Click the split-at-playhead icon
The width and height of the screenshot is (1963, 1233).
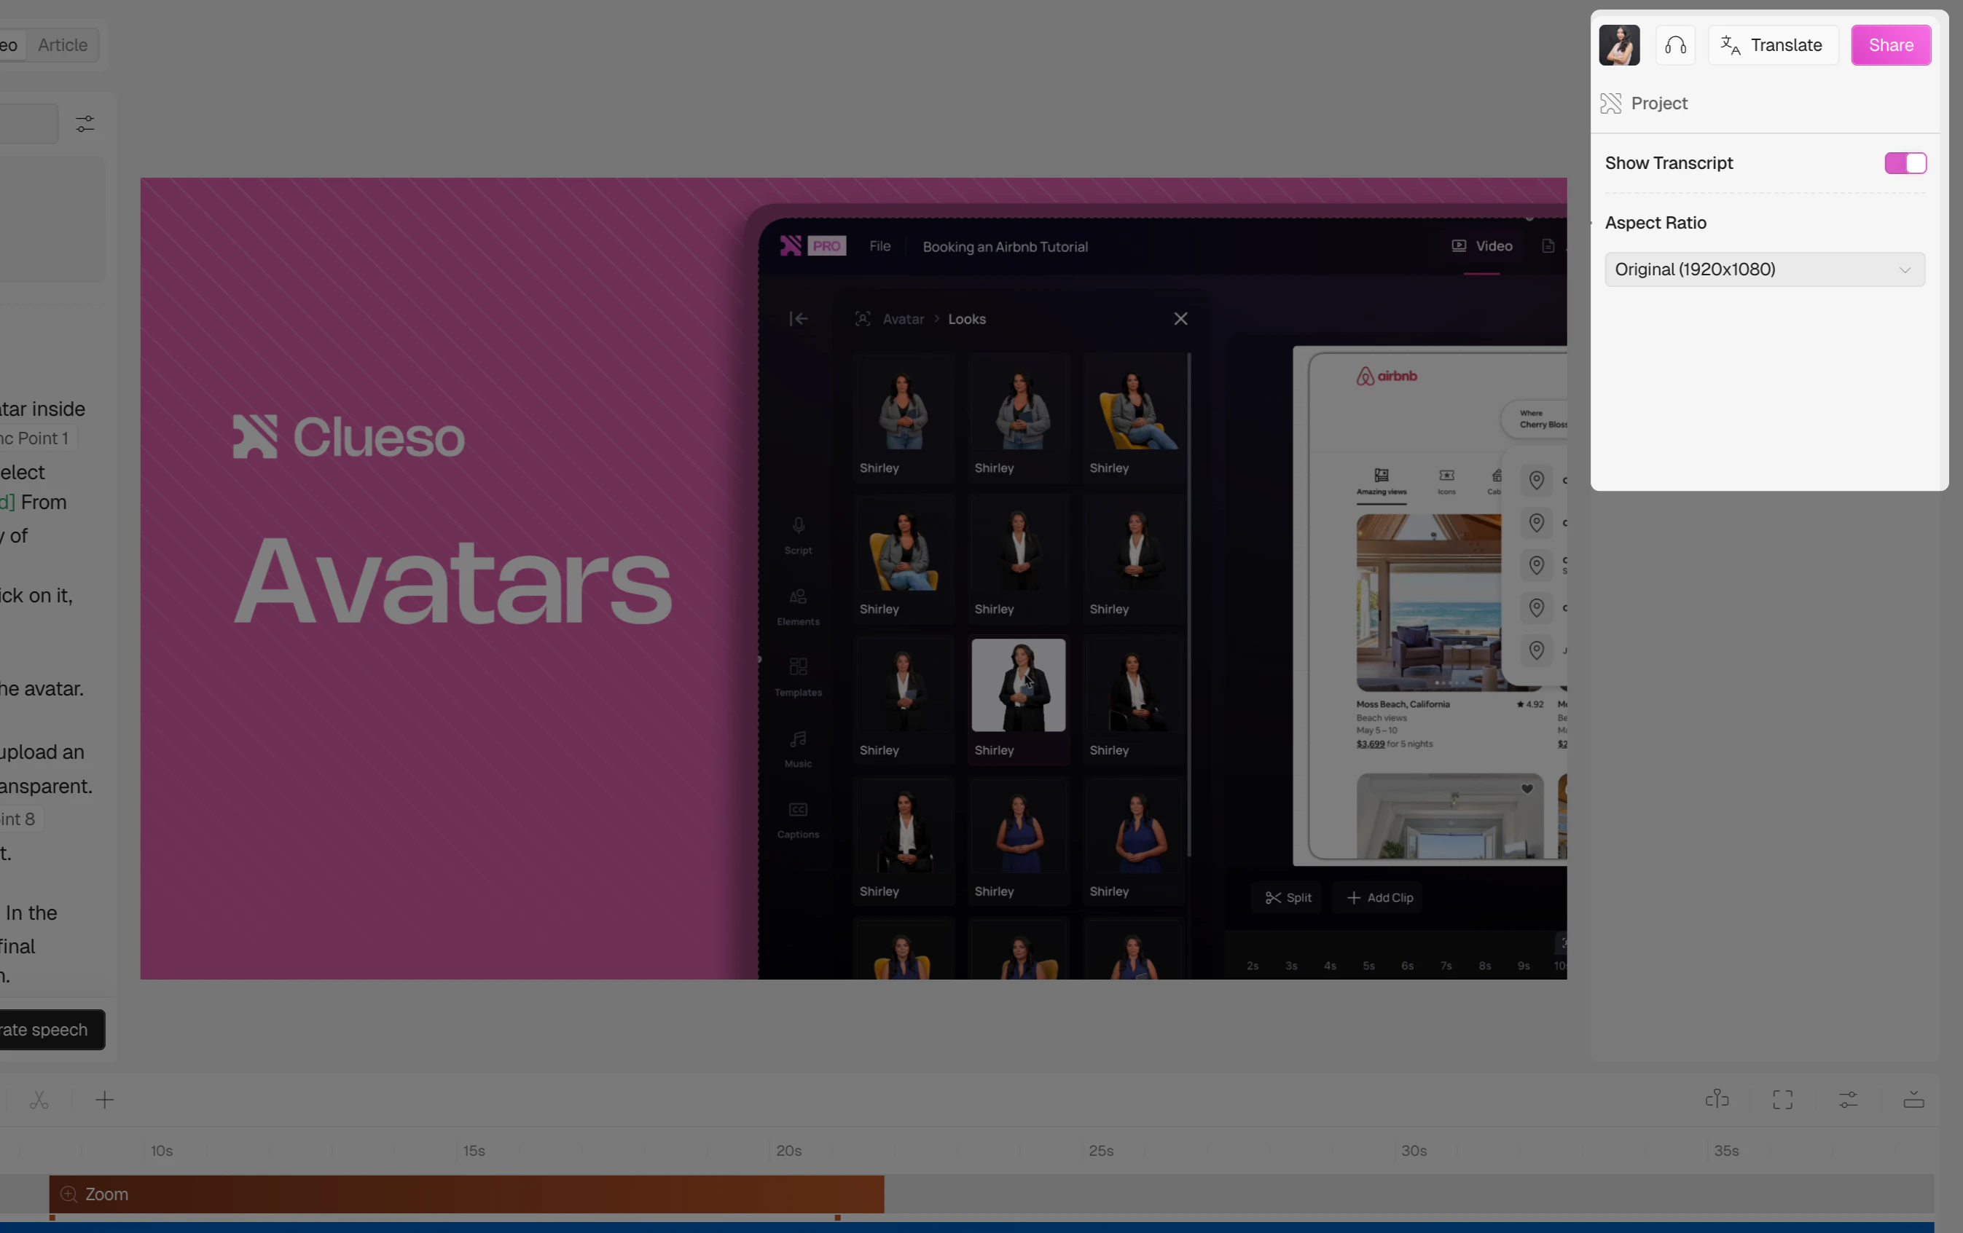(1717, 1099)
